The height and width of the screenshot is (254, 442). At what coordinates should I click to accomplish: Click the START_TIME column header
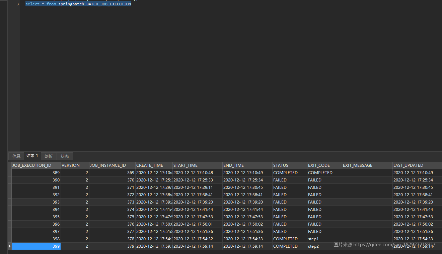point(198,165)
